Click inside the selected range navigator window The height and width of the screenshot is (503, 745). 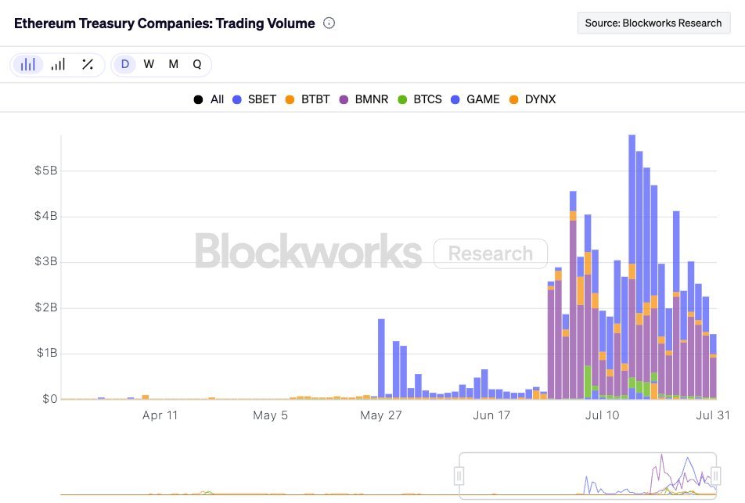[x=587, y=476]
